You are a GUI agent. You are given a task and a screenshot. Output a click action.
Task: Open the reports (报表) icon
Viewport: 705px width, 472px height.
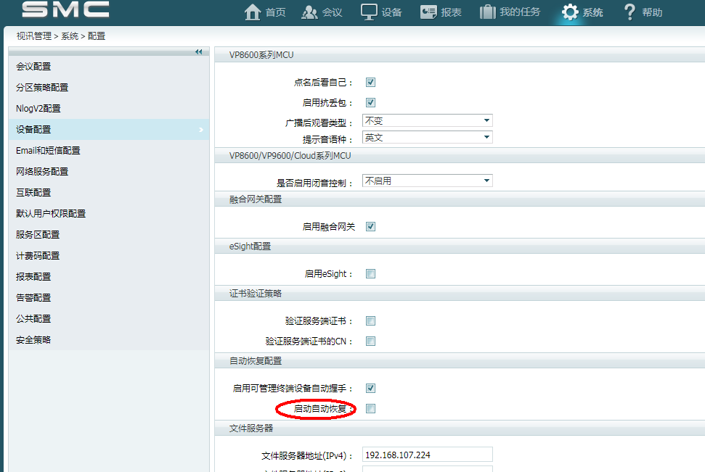(x=428, y=12)
